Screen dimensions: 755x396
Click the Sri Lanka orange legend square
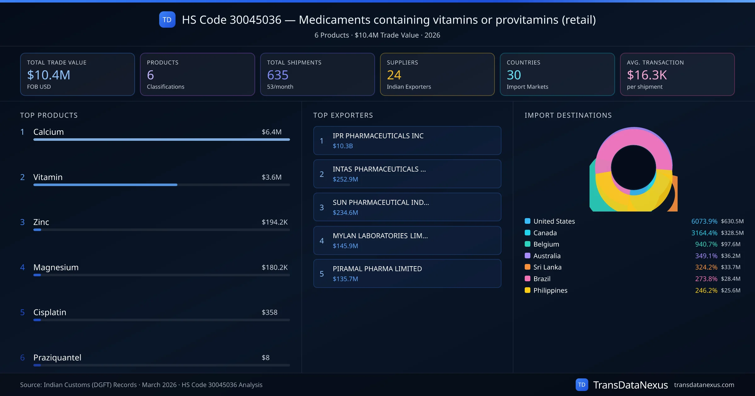[x=528, y=267]
